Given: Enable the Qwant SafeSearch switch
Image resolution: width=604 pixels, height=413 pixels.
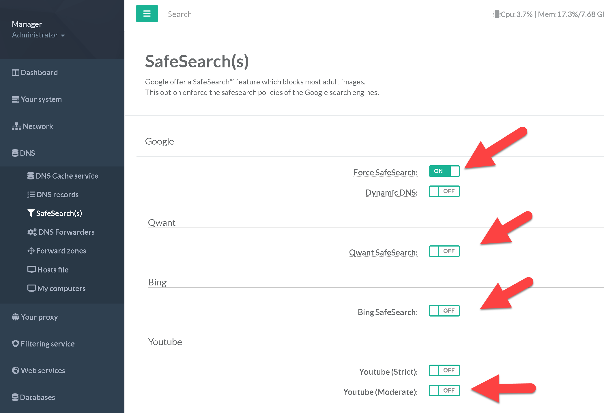Looking at the screenshot, I should 444,251.
